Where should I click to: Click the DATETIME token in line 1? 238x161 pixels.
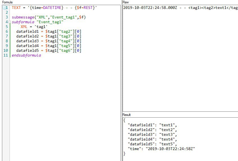pos(52,8)
